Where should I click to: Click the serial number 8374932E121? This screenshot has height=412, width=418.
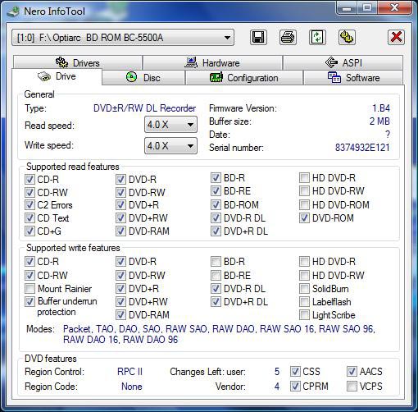pyautogui.click(x=362, y=148)
